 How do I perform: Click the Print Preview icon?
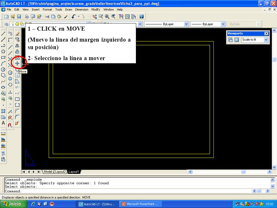[x=33, y=17]
